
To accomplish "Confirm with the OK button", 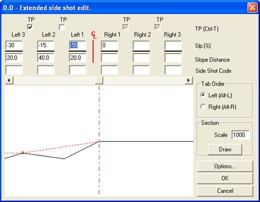I will click(x=225, y=178).
